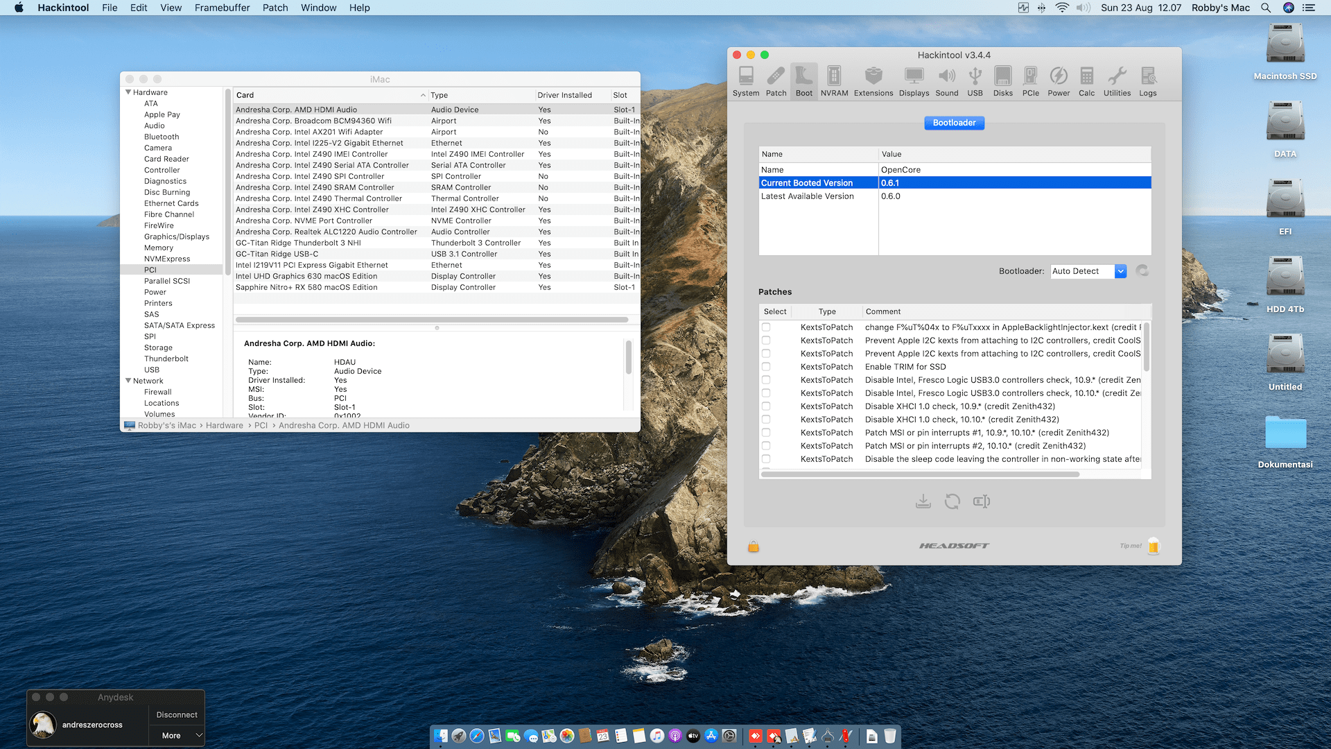
Task: Select Graphics/Displays in the Hardware sidebar
Action: tap(177, 236)
